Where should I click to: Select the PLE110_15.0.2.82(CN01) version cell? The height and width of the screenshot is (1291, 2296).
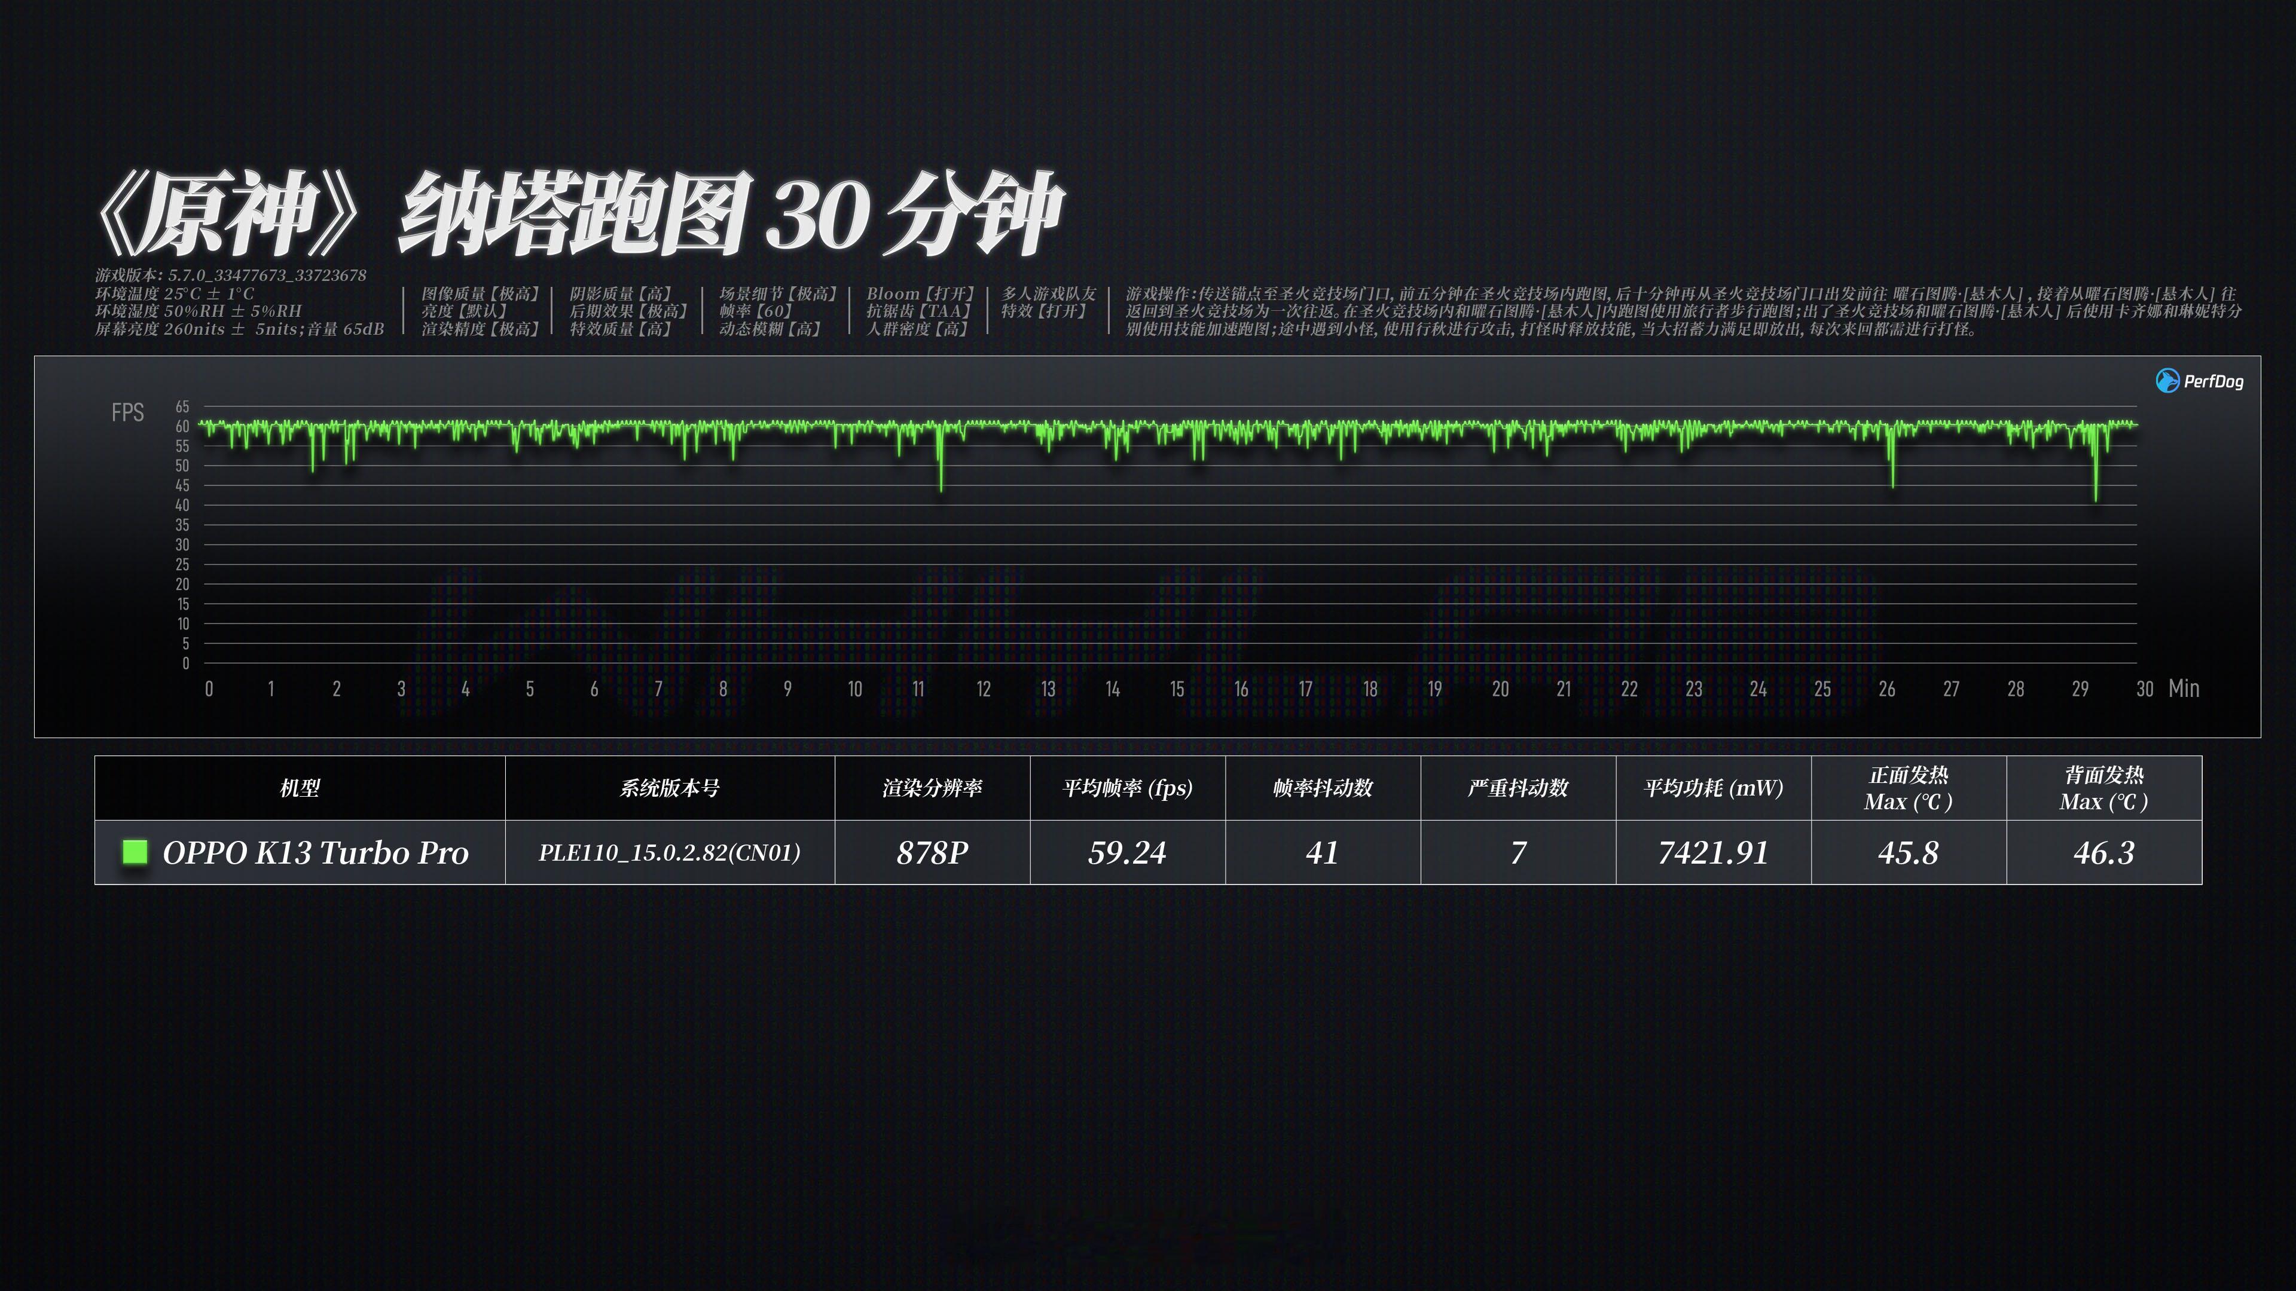tap(670, 853)
